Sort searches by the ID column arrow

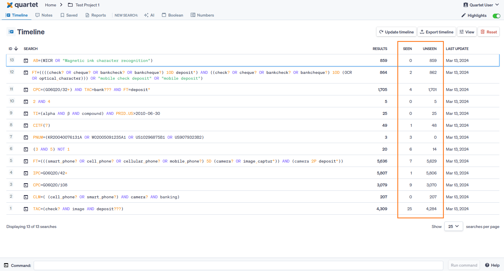tap(16, 49)
